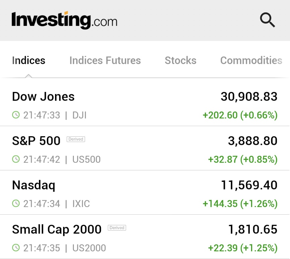Open the Nasdaq index details

(x=34, y=185)
